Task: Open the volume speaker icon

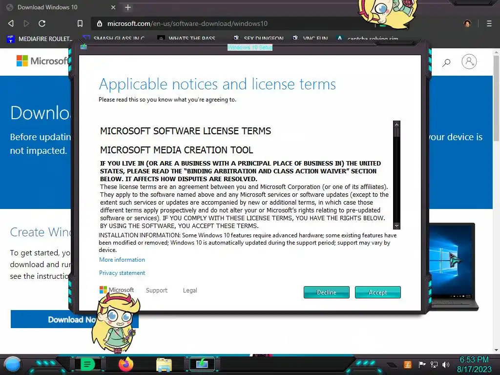Action: [x=446, y=364]
